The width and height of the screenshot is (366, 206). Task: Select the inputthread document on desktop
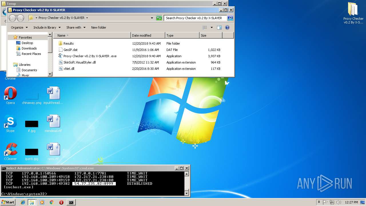[x=53, y=96]
